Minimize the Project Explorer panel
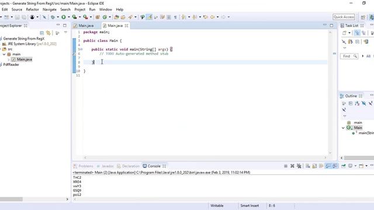 [x=58, y=25]
